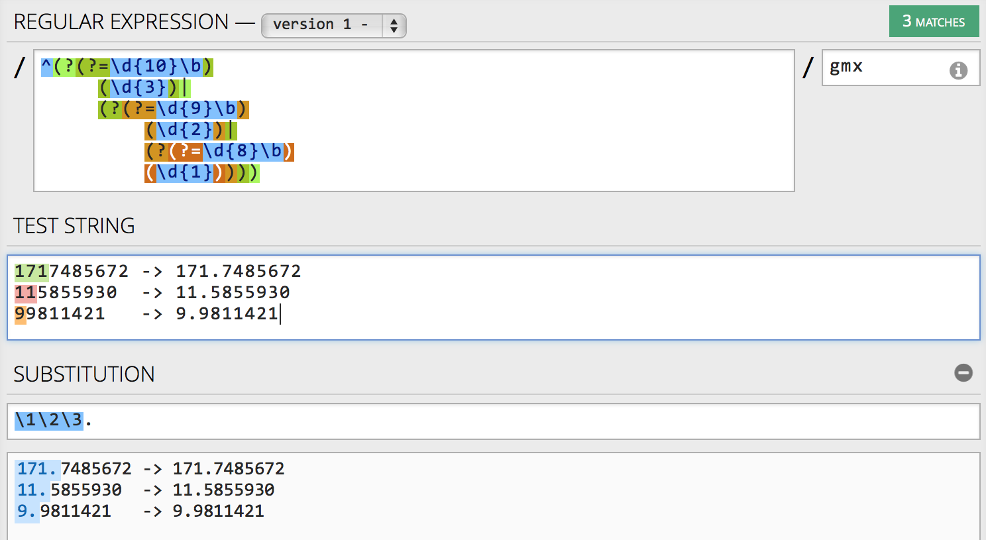This screenshot has height=540, width=986.
Task: Click the flags info icon
Action: [958, 70]
